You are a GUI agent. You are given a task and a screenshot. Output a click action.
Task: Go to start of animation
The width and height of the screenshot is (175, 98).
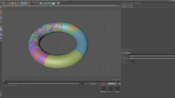click(x=86, y=84)
